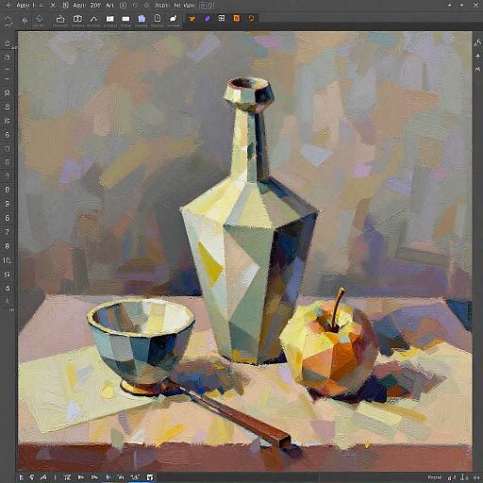Image resolution: width=483 pixels, height=483 pixels.
Task: Click the orange bird icon in the toolbar
Action: click(x=192, y=19)
